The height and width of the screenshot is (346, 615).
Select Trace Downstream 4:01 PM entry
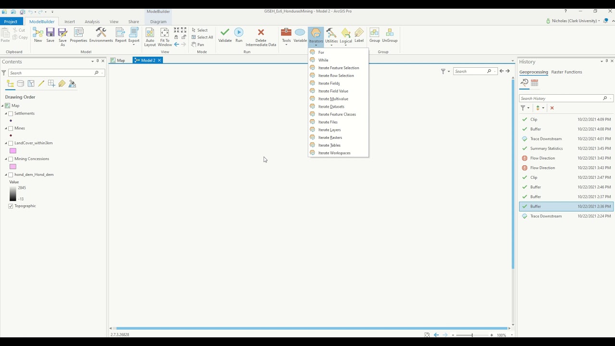[x=566, y=139]
